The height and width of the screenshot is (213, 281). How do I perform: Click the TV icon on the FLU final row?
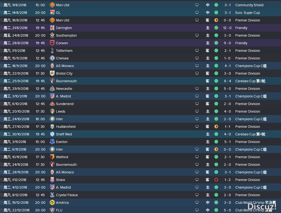click(197, 210)
